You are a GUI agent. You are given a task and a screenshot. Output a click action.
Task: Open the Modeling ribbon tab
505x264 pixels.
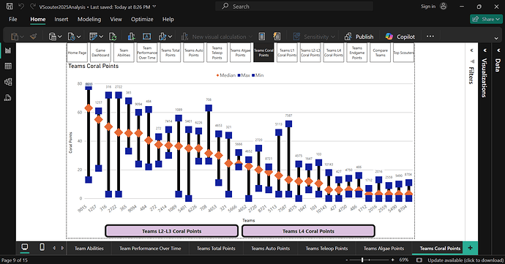89,19
